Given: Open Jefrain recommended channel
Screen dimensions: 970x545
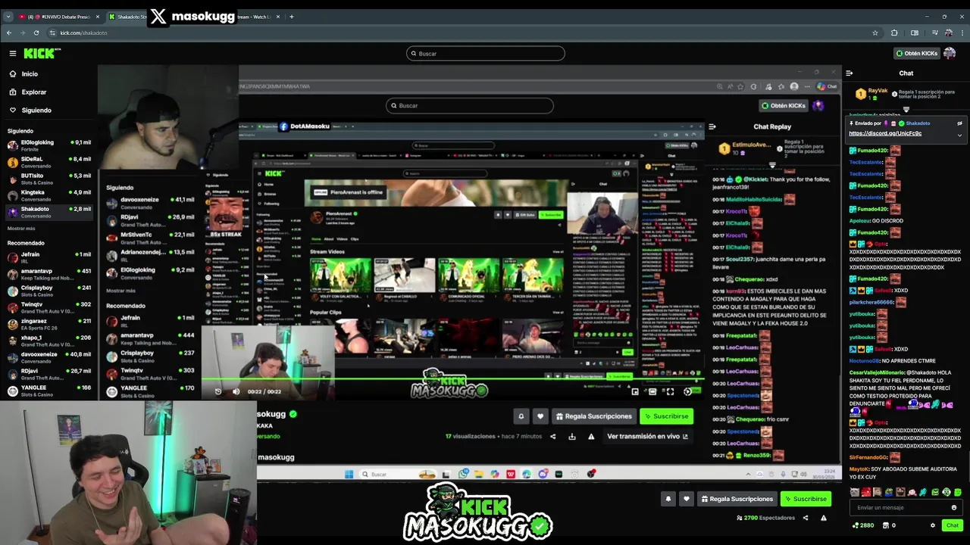Looking at the screenshot, I should (x=48, y=257).
